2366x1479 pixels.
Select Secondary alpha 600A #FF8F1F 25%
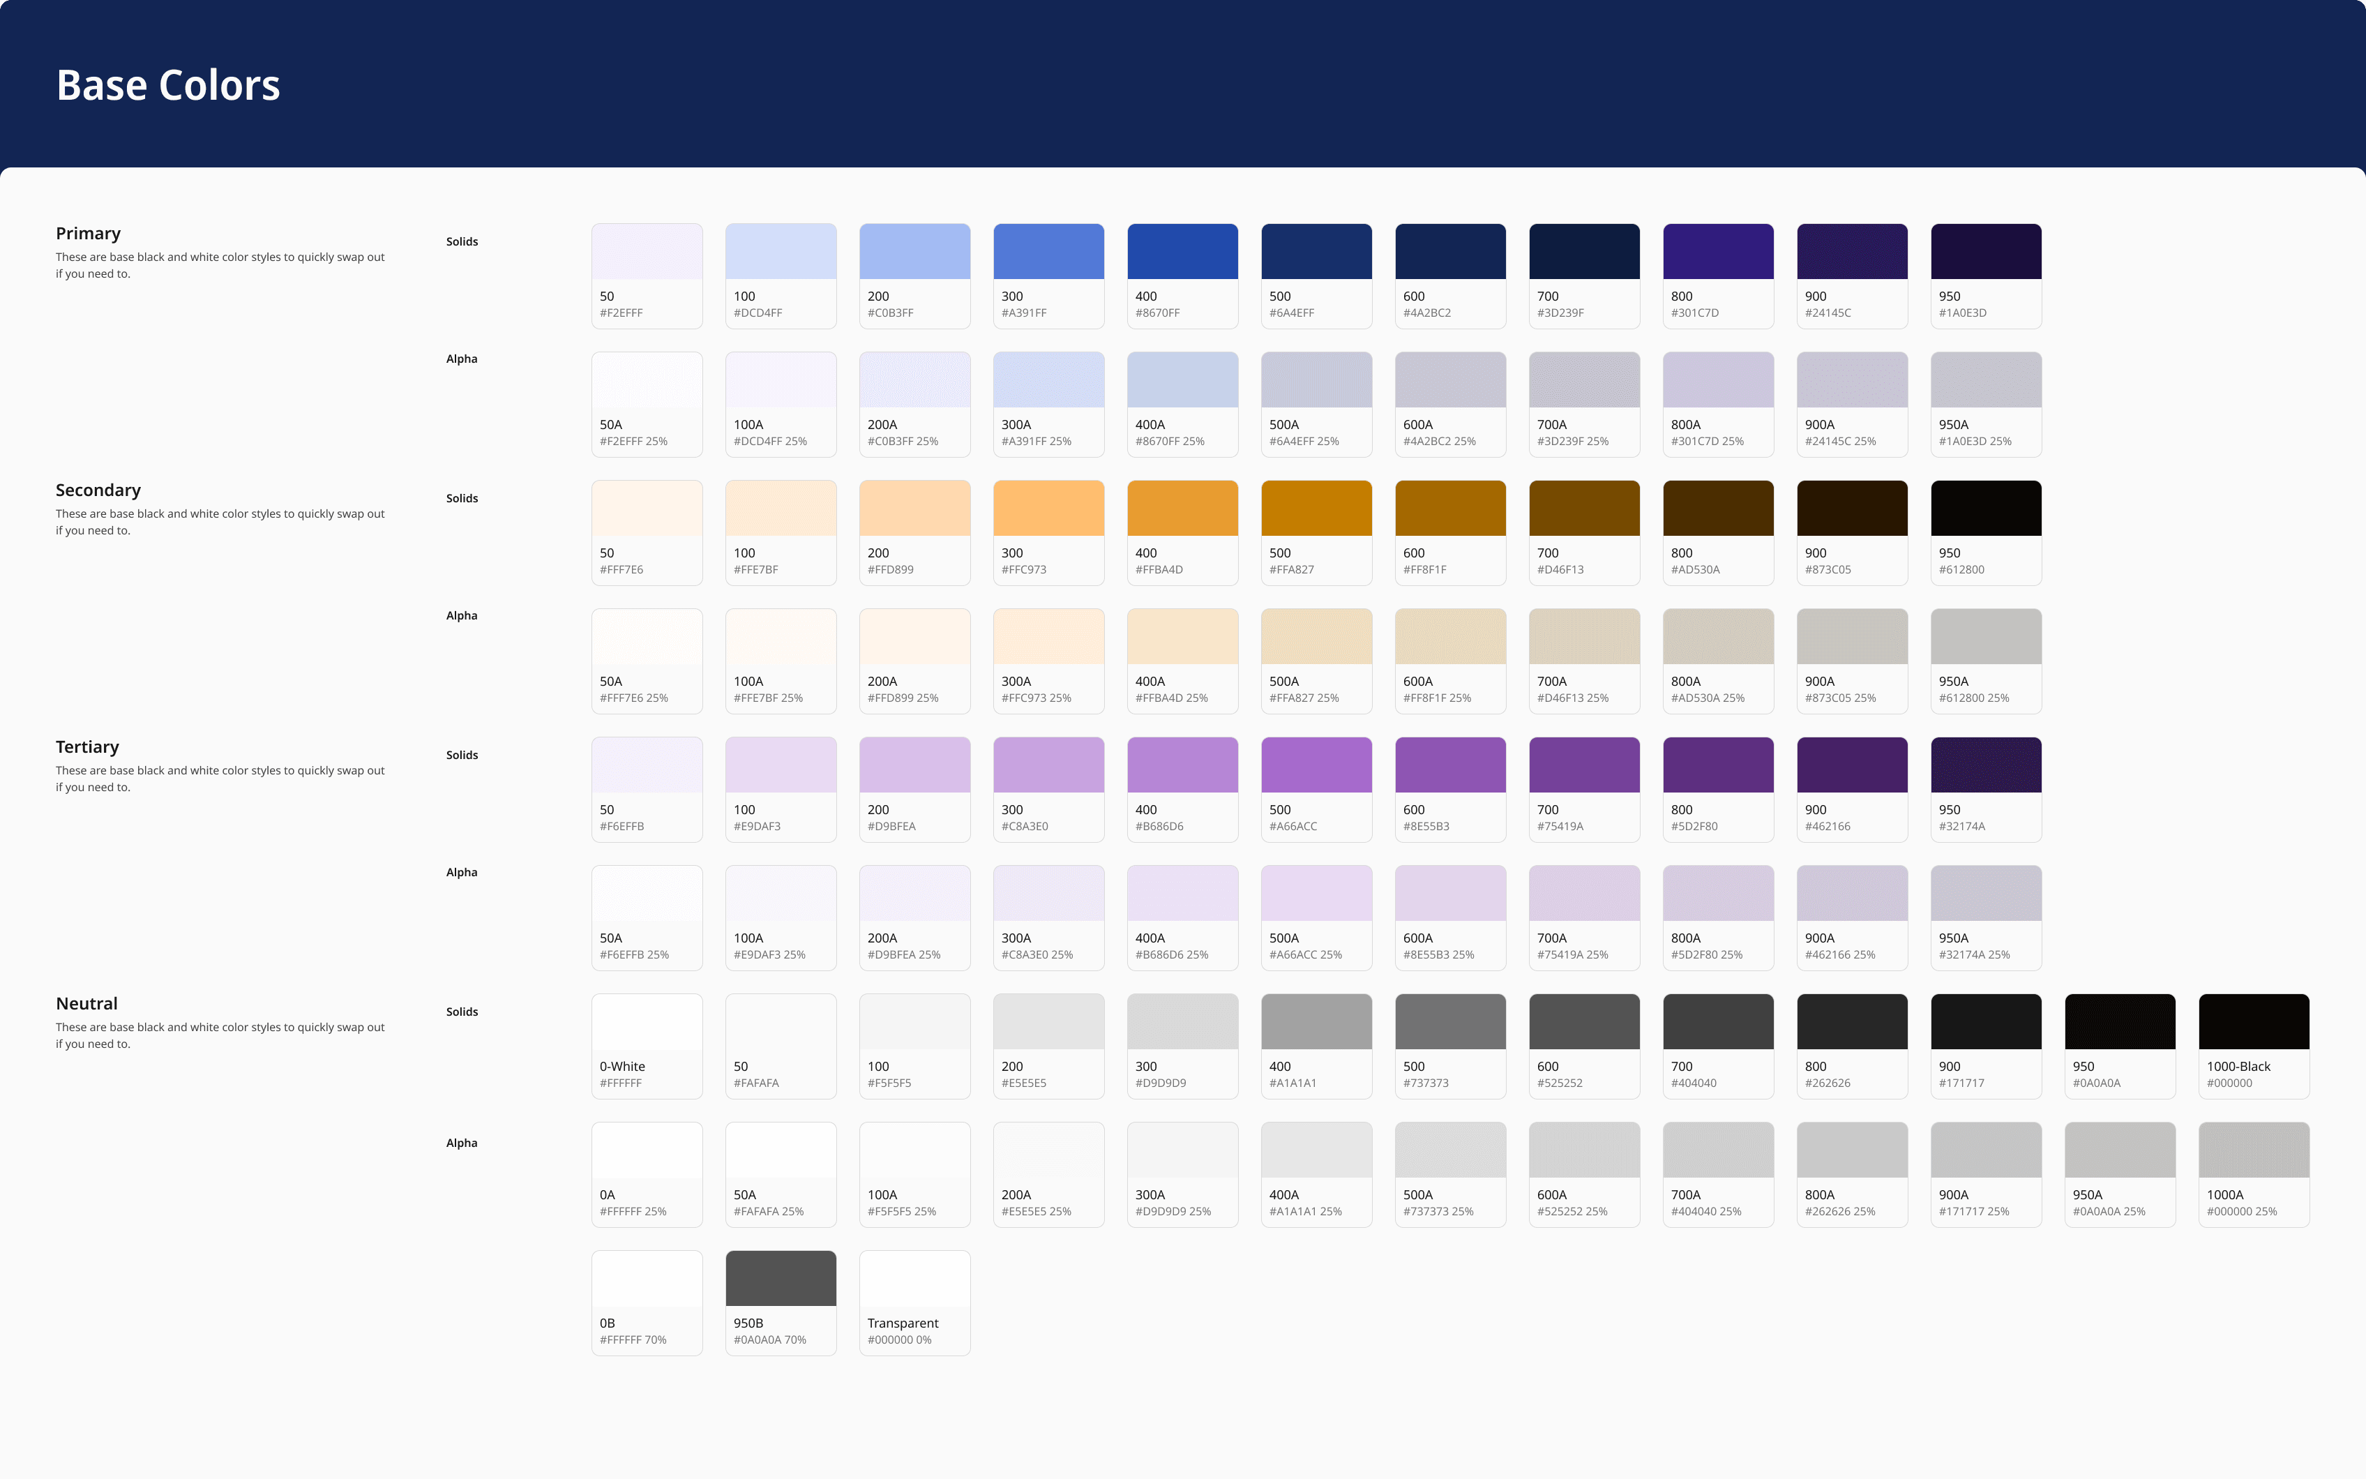point(1450,661)
